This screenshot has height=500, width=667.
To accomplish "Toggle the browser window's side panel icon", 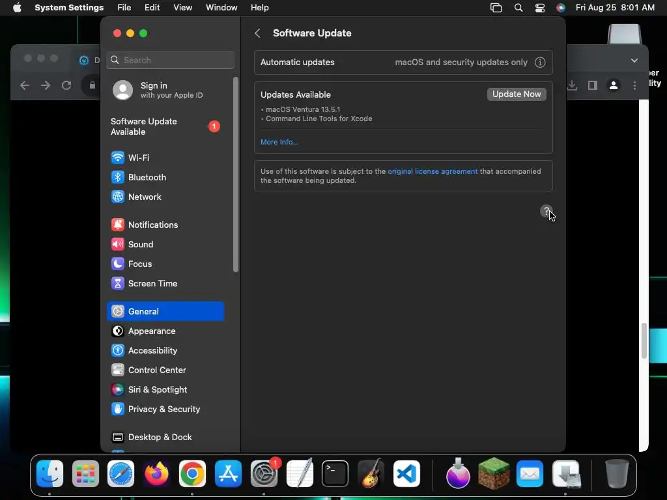I will [x=593, y=85].
